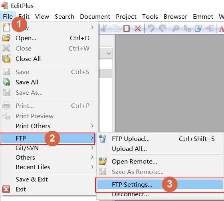The width and height of the screenshot is (224, 201).
Task: Click the Copy toolbar icon
Action: click(115, 28)
